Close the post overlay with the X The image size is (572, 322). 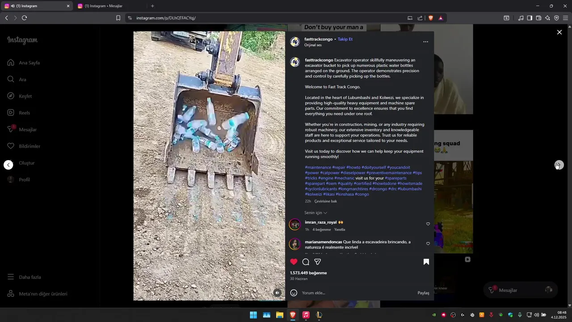(x=559, y=32)
